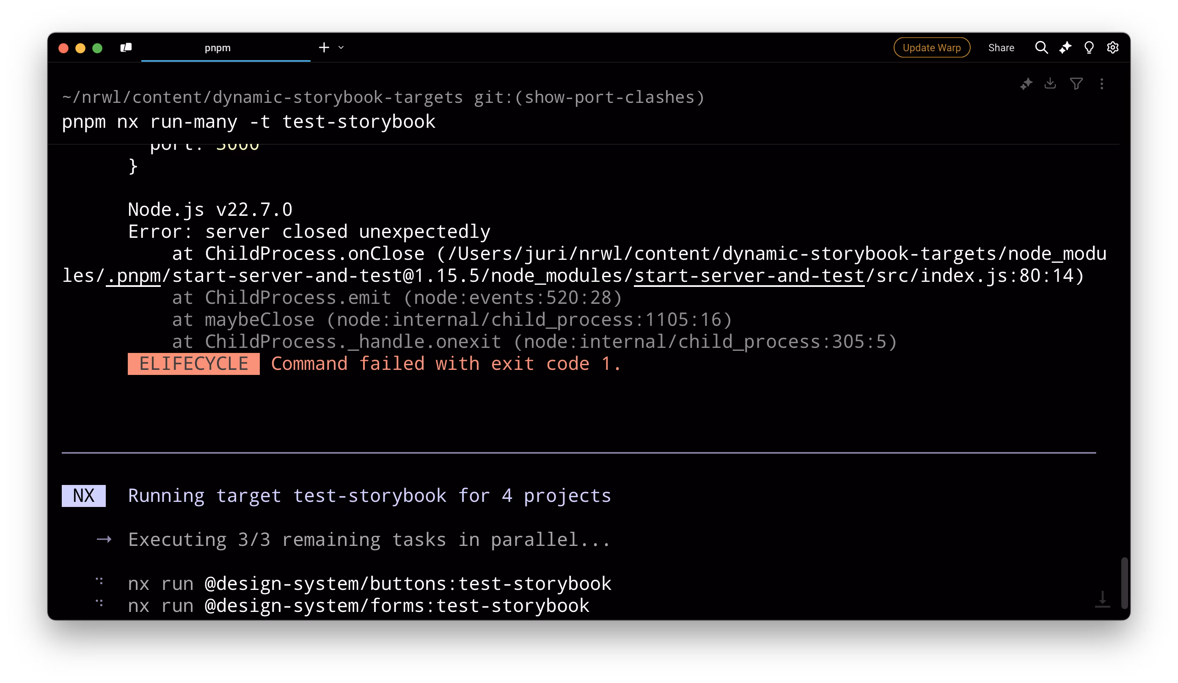This screenshot has height=683, width=1178.
Task: Click the Update Warp button
Action: point(931,48)
